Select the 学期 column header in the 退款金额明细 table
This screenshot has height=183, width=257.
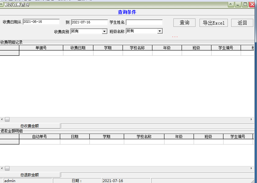pyautogui.click(x=107, y=136)
